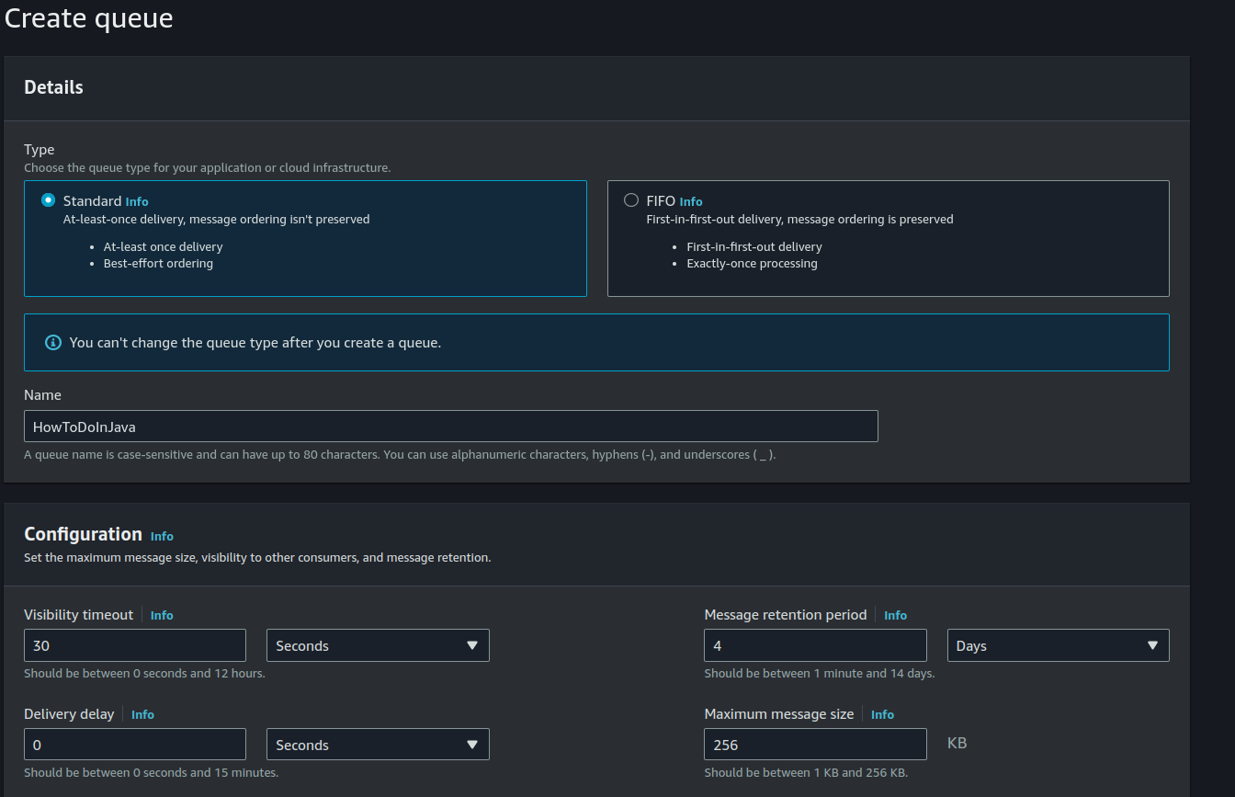Open the Delivery delay units dropdown
1235x797 pixels.
pos(378,745)
